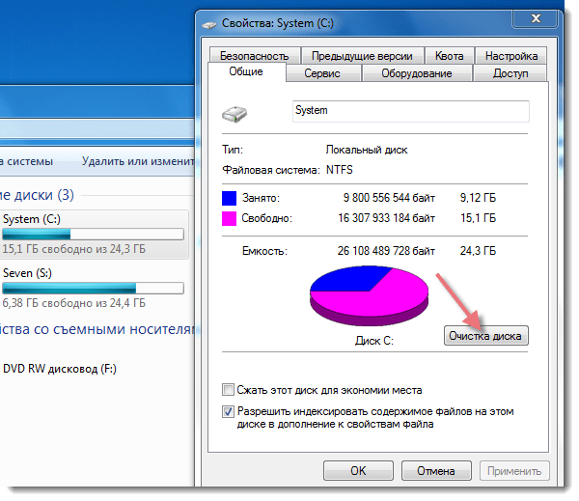The width and height of the screenshot is (579, 501).
Task: Go to the Настройка tab
Action: [x=511, y=56]
